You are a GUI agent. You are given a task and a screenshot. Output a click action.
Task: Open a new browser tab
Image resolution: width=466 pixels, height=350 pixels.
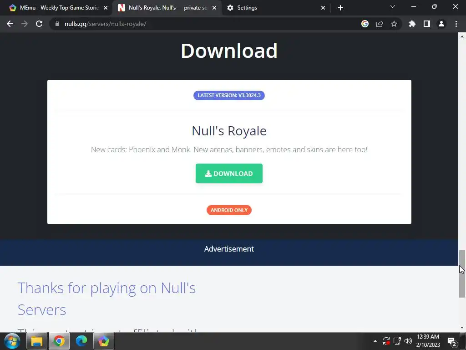tap(340, 8)
